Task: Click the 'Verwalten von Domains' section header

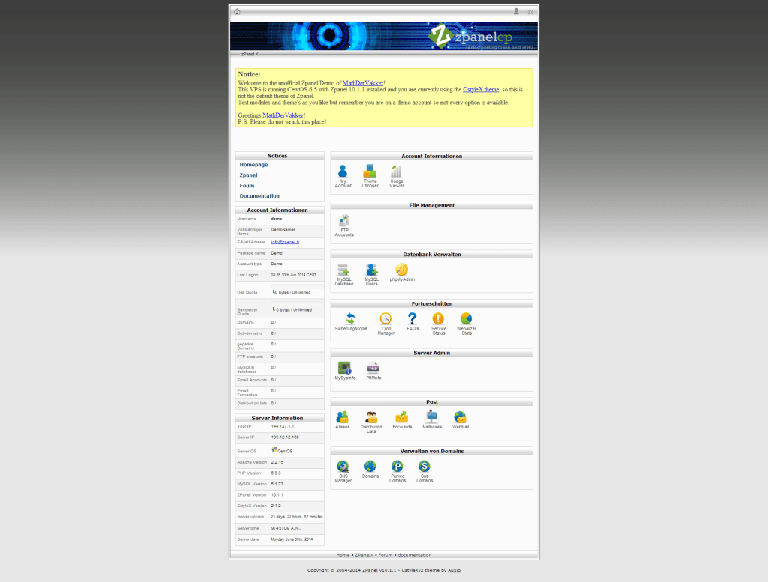Action: pos(431,452)
